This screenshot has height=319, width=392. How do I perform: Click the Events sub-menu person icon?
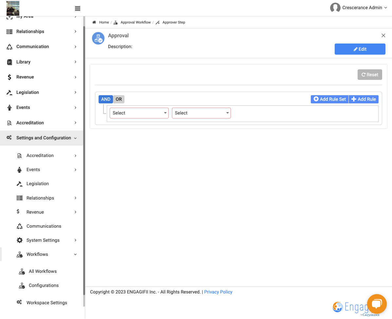[x=20, y=170]
